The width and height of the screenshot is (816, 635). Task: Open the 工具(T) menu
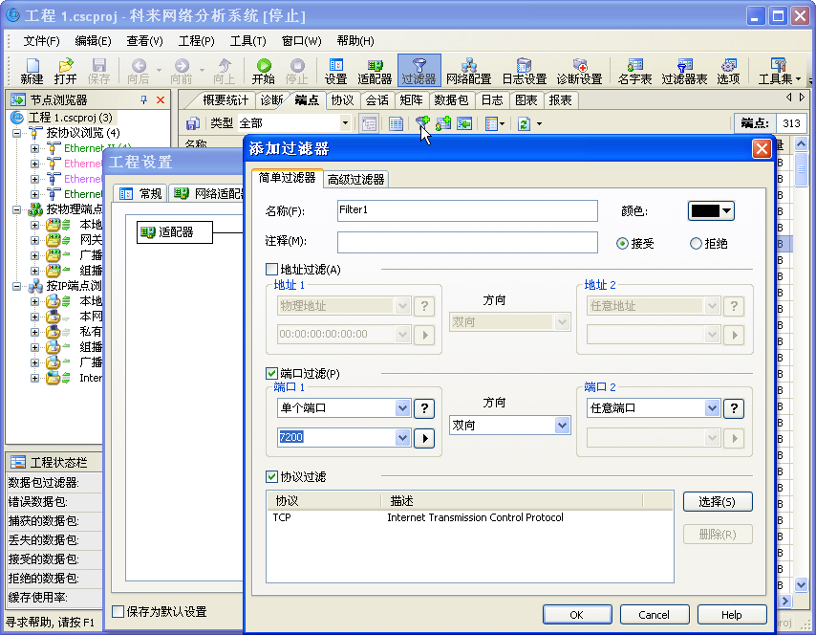[247, 41]
